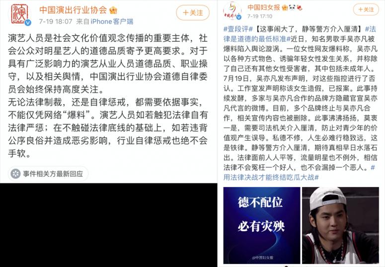385x267 pixels.
Task: Click the iPhone客户端 source link
Action: click(112, 22)
